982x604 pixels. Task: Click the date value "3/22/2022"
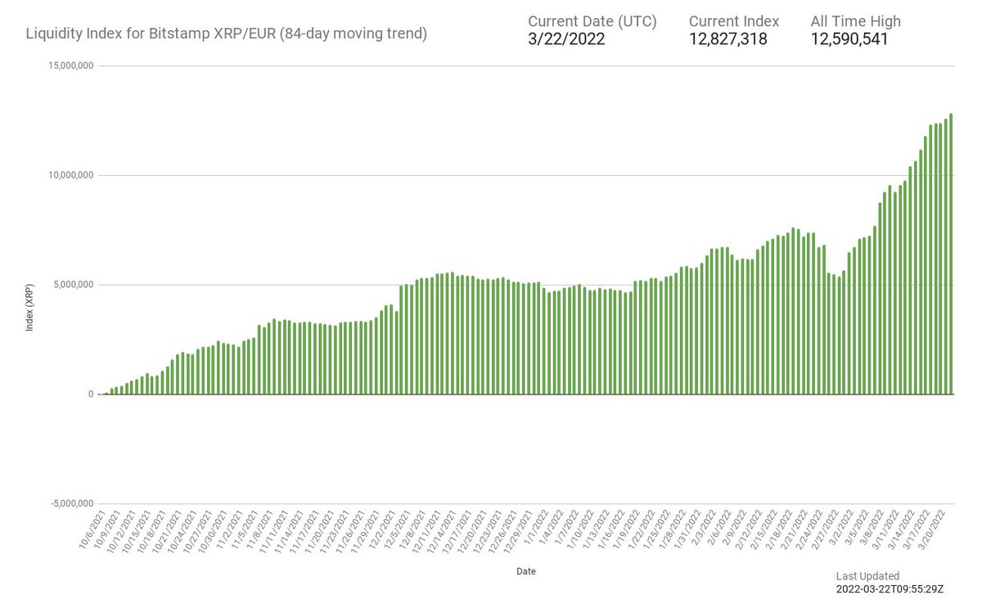click(x=566, y=38)
